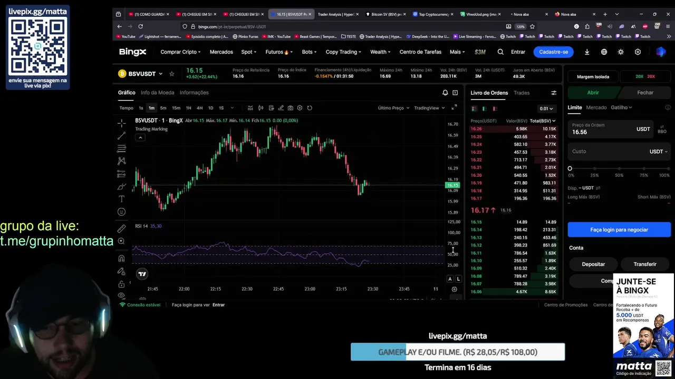
Task: Select trend line drawing tool
Action: pos(121,136)
